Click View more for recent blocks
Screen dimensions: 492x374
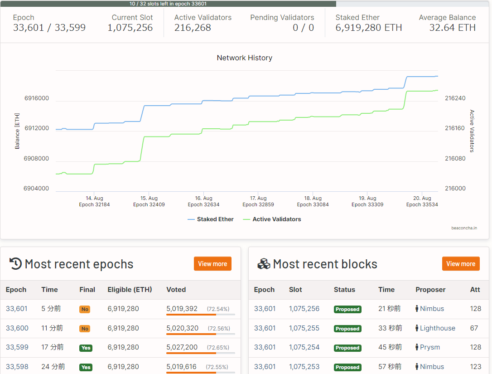click(x=461, y=264)
